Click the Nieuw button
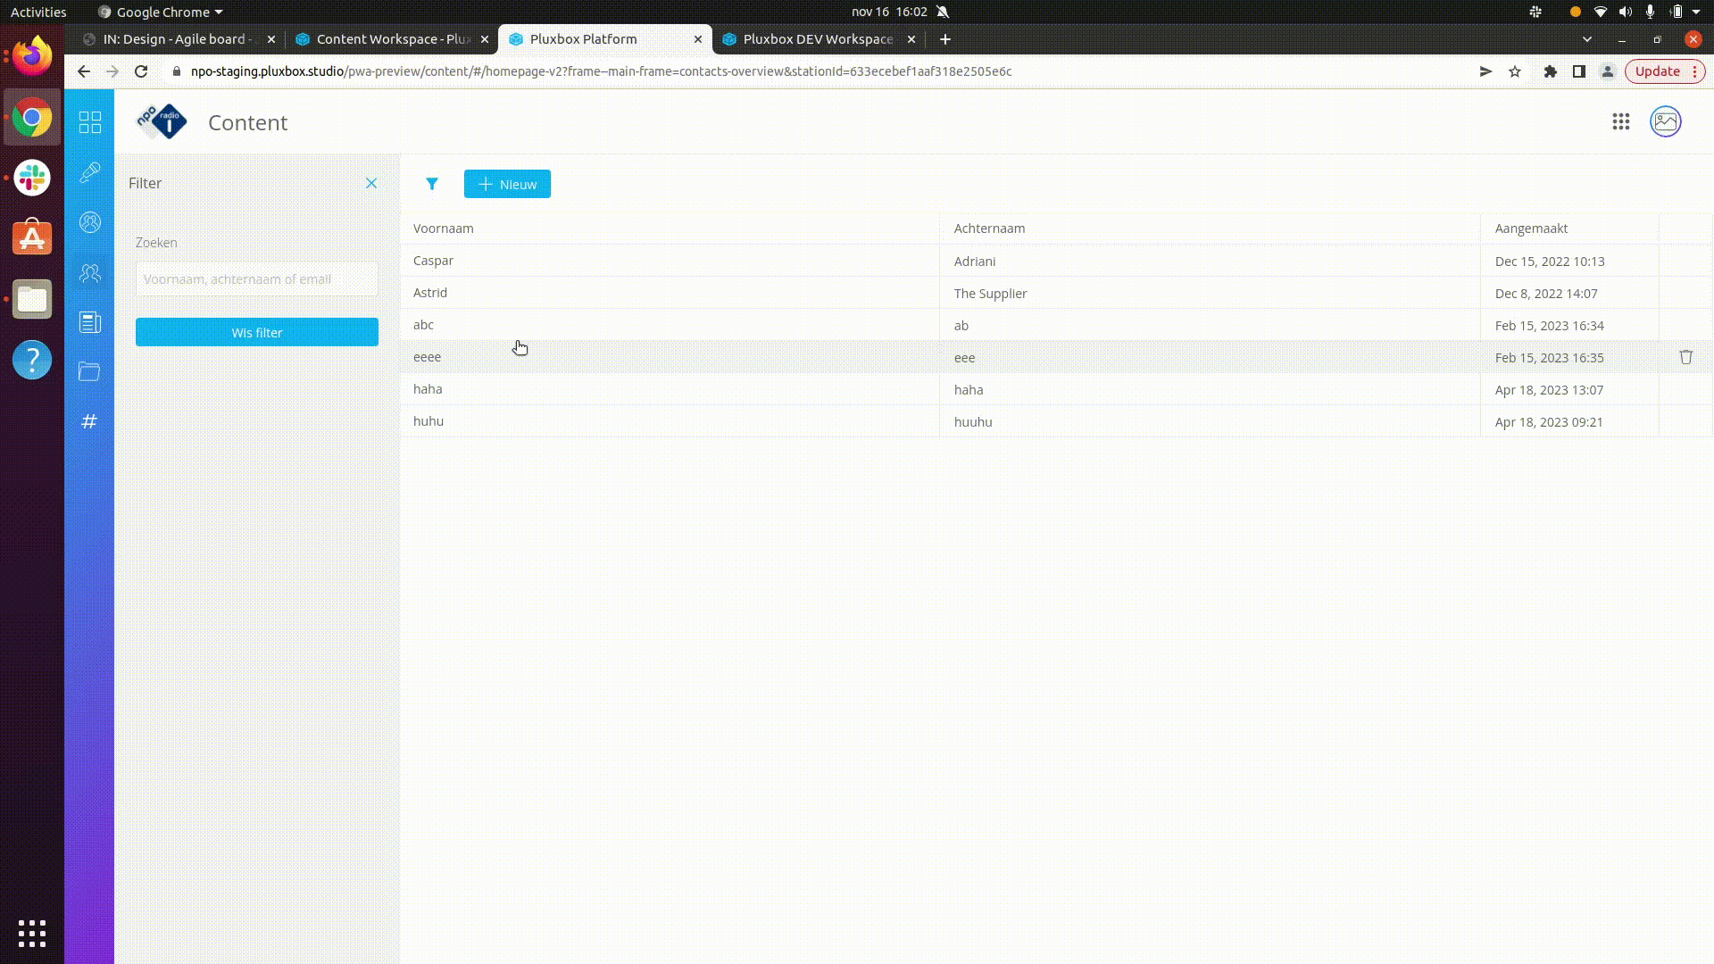Screen dimensions: 1714x964 coord(507,184)
